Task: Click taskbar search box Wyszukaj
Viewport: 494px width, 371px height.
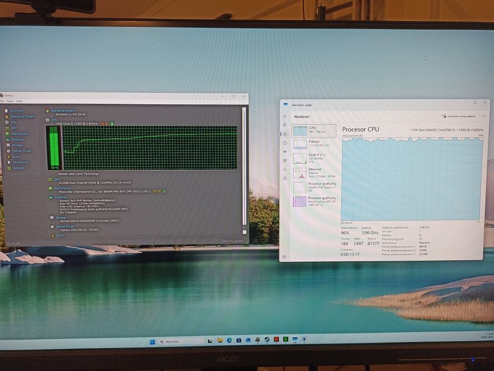Action: [181, 341]
